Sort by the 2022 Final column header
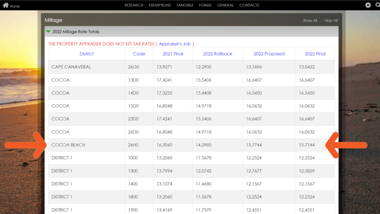Viewport: 380px width, 214px height. 315,54
